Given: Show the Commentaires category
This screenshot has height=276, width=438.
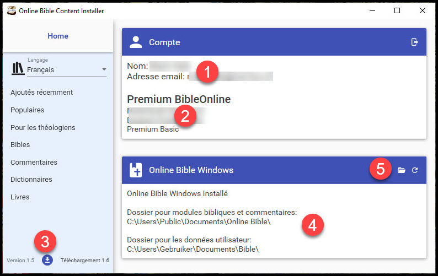Looking at the screenshot, I should [x=34, y=162].
